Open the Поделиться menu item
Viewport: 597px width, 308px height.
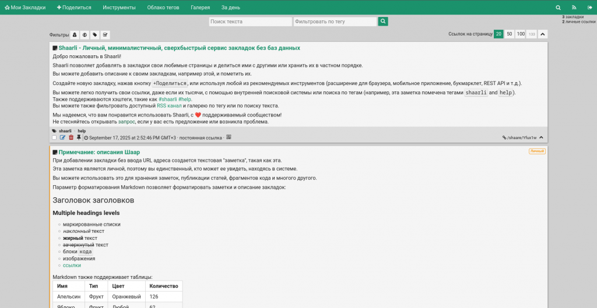tap(74, 8)
